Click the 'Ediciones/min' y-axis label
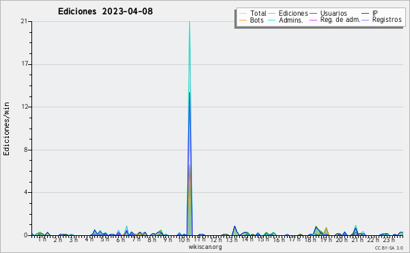The width and height of the screenshot is (410, 253). click(x=6, y=129)
